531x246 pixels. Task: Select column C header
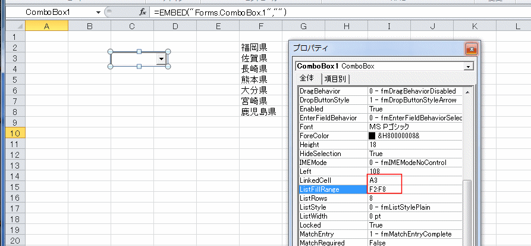(x=132, y=26)
